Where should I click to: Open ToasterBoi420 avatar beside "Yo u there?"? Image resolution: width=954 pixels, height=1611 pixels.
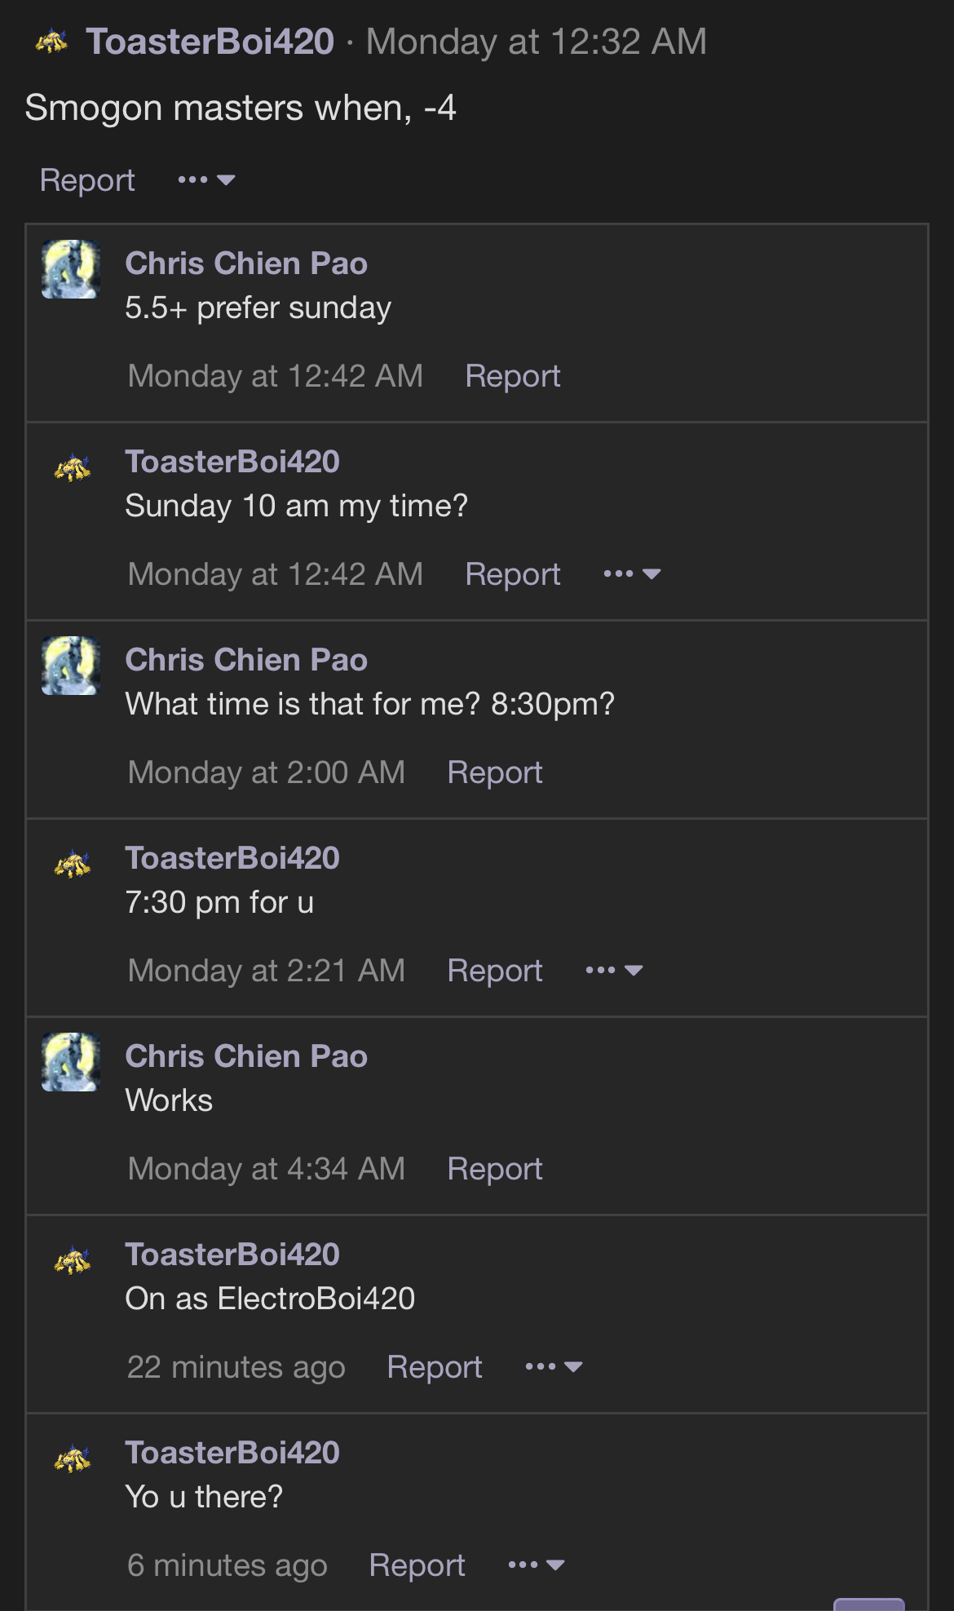(x=72, y=1458)
